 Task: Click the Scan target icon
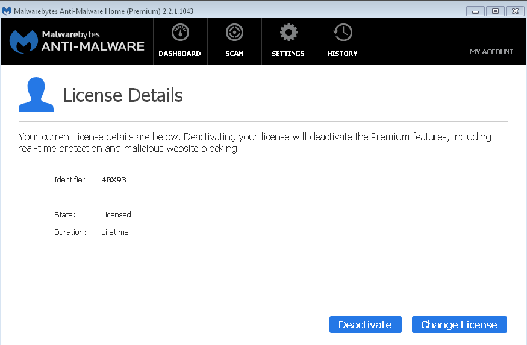(234, 33)
